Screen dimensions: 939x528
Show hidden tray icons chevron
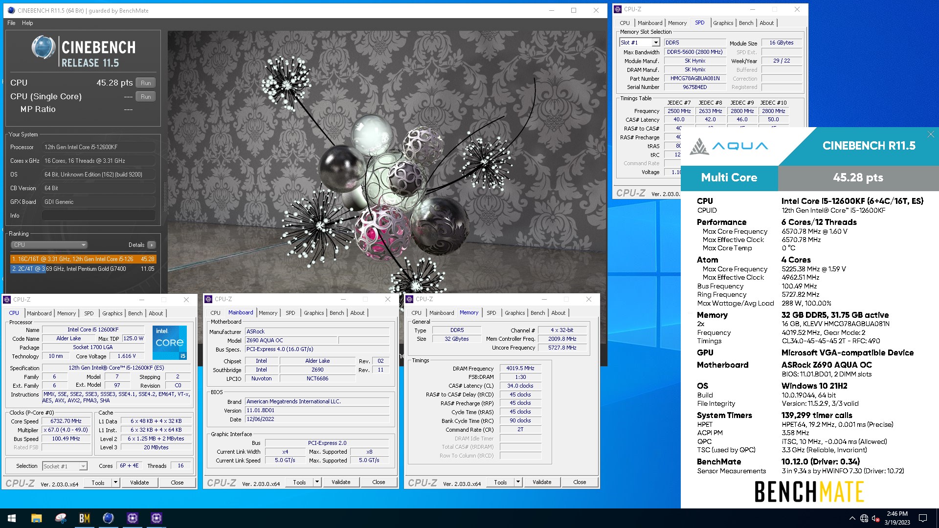pyautogui.click(x=852, y=518)
